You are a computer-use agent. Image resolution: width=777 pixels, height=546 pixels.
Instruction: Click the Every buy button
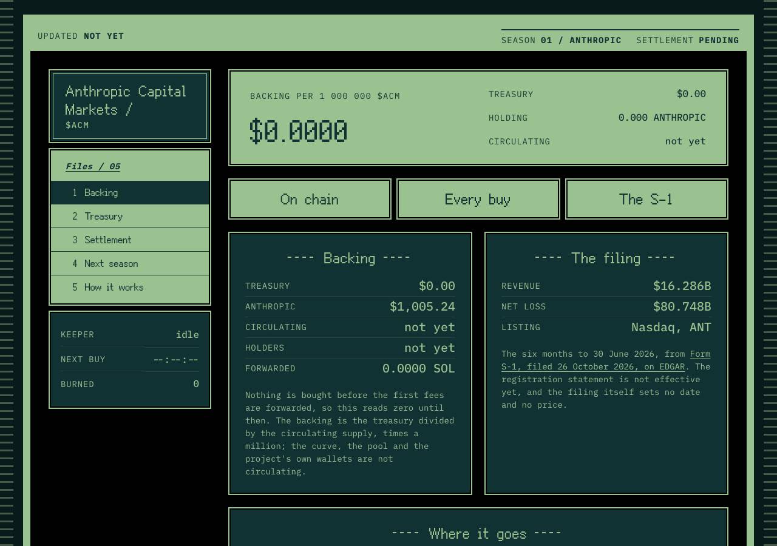click(478, 199)
